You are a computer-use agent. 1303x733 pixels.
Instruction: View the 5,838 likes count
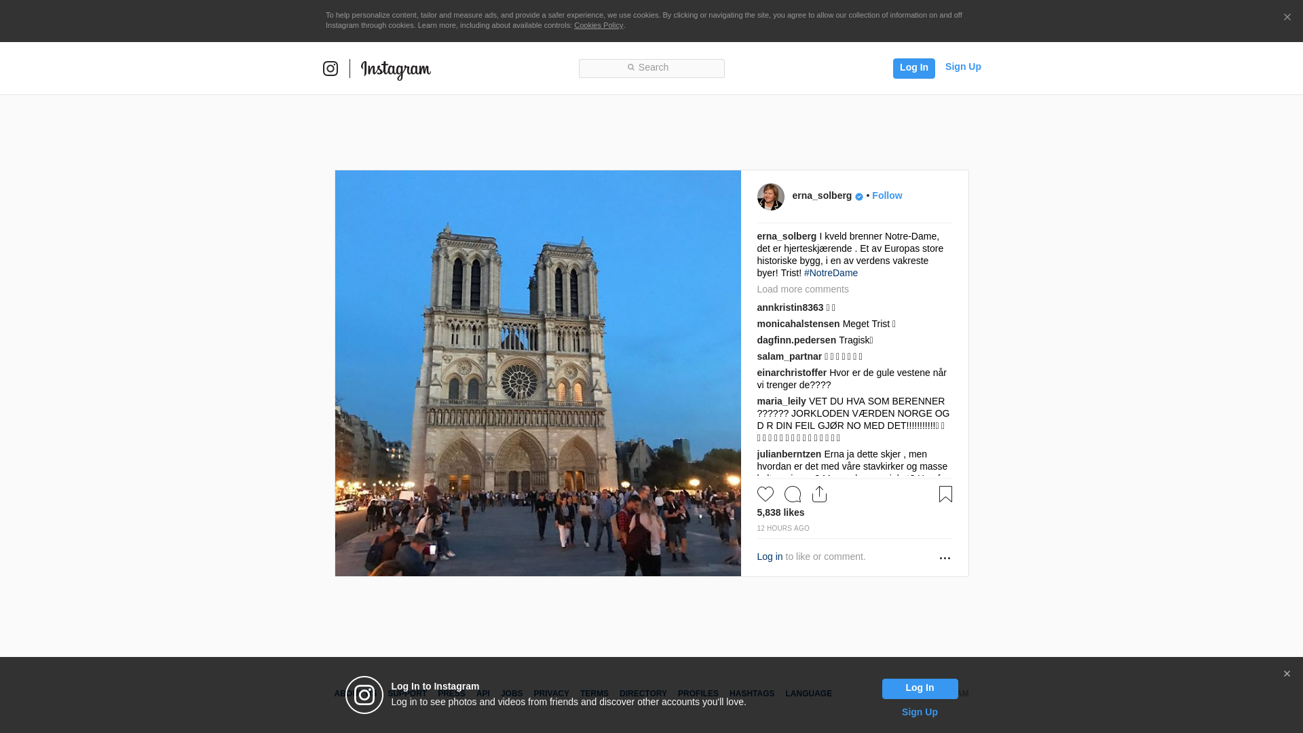pyautogui.click(x=780, y=512)
